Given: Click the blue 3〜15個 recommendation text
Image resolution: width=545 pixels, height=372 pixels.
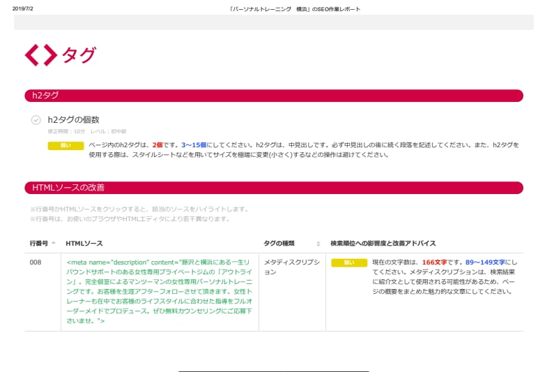Looking at the screenshot, I should tap(194, 145).
